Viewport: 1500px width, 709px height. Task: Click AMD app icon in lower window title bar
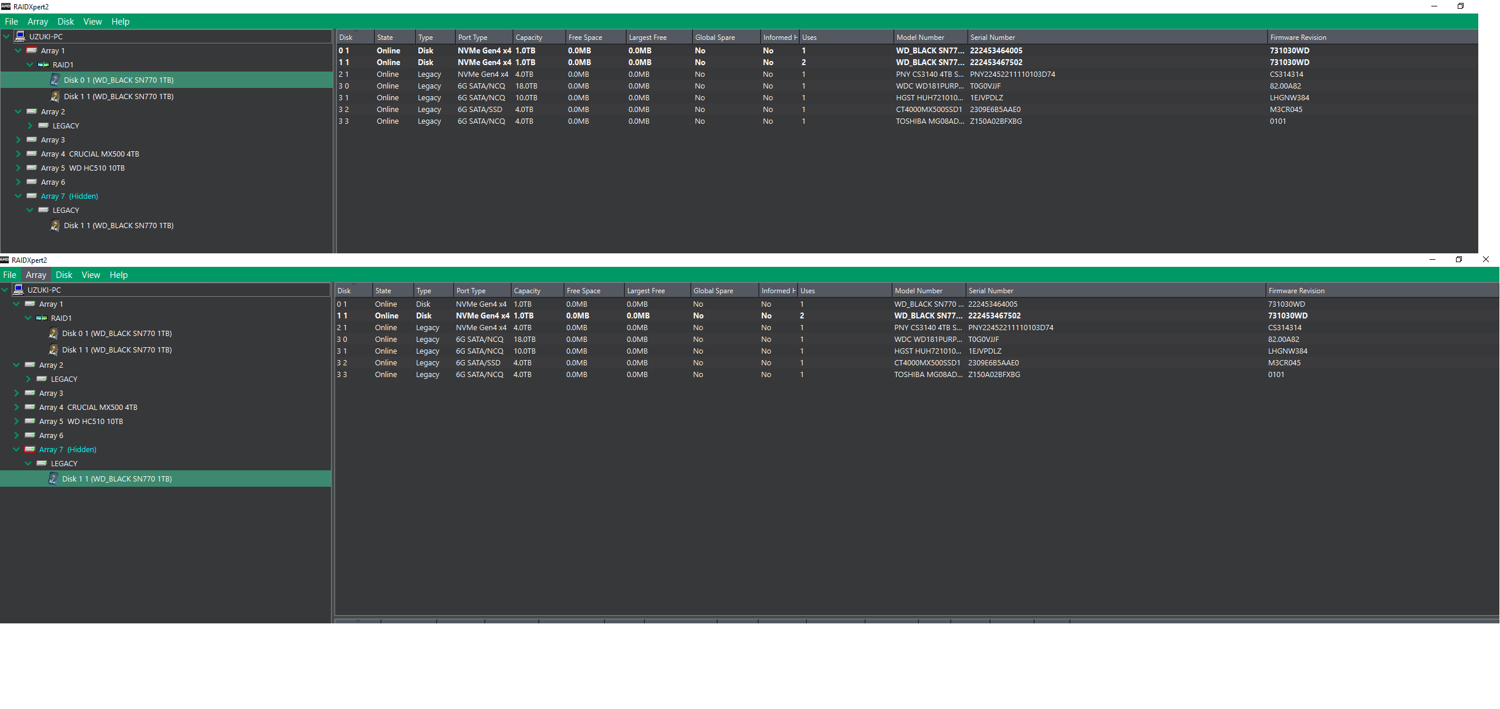(x=5, y=260)
